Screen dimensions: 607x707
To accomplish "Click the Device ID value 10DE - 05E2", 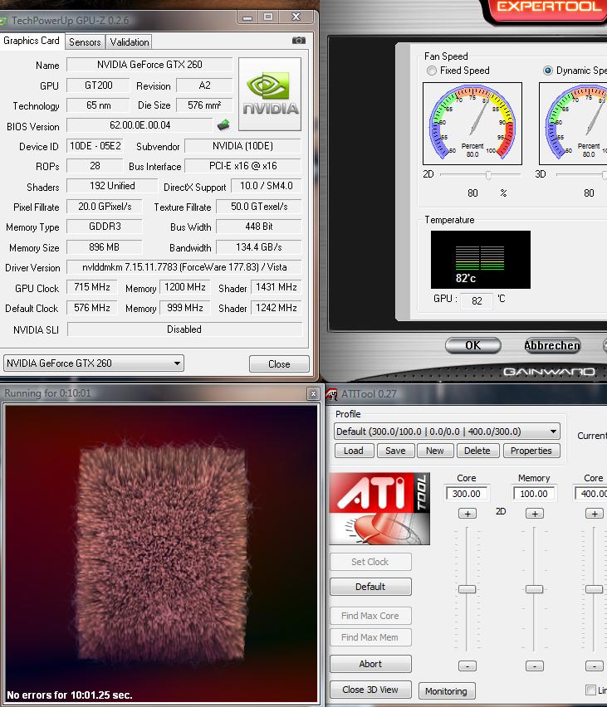I will click(x=95, y=146).
